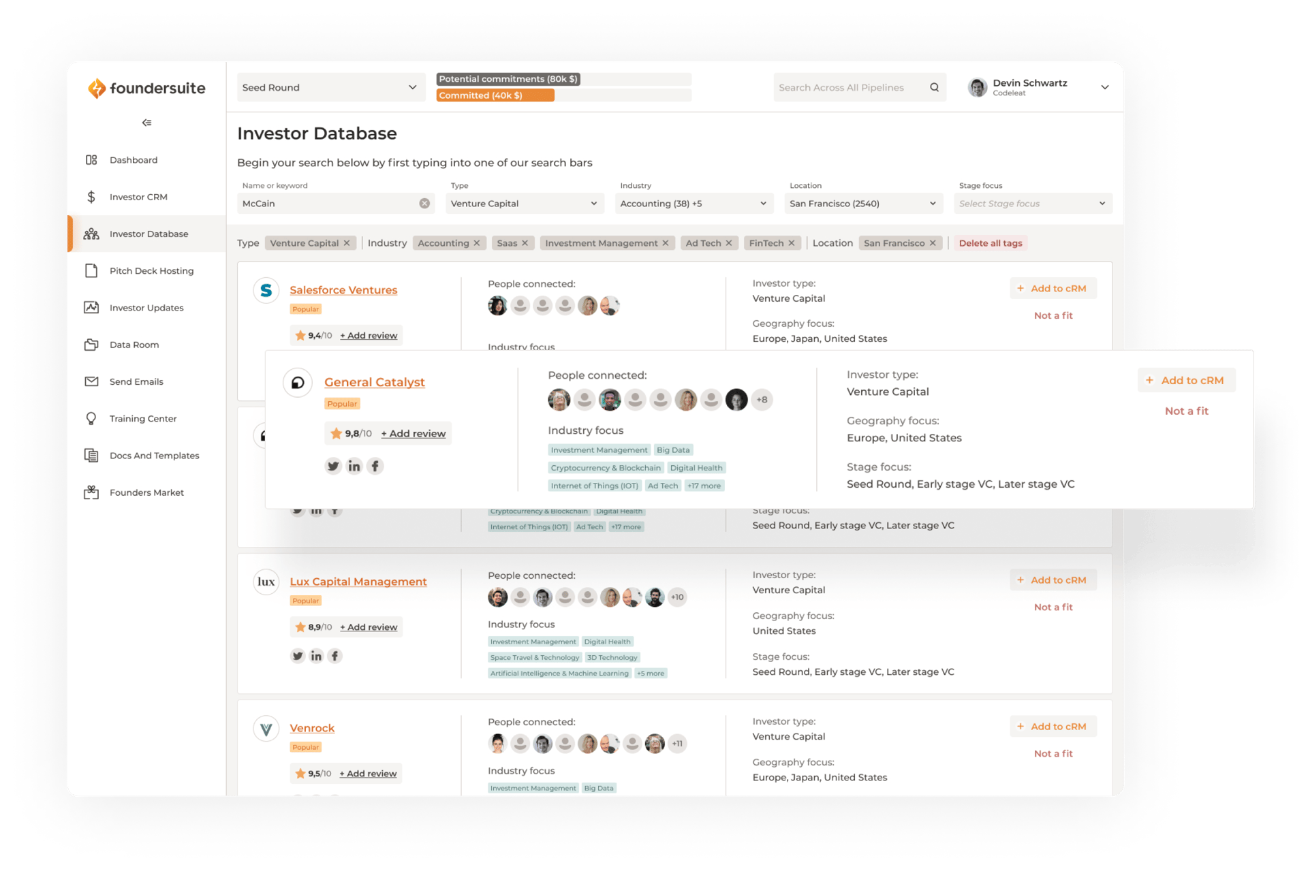Open Lux Capital's LinkedIn icon
The height and width of the screenshot is (869, 1308).
(x=316, y=656)
